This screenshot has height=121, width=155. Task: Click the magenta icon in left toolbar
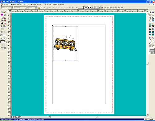tap(2, 15)
